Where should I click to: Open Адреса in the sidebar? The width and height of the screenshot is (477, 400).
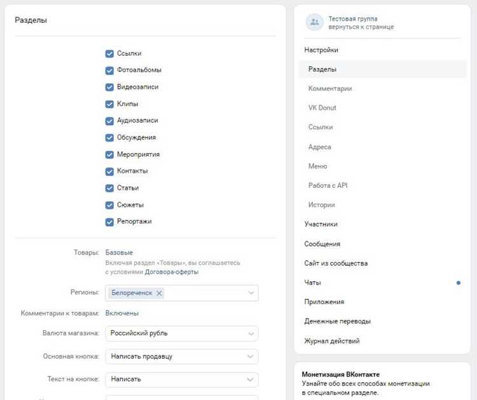coord(320,147)
